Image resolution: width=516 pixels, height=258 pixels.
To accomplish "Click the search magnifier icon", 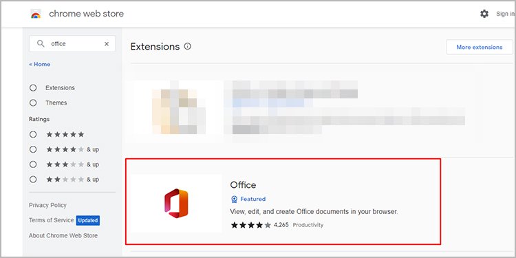I will coord(41,44).
